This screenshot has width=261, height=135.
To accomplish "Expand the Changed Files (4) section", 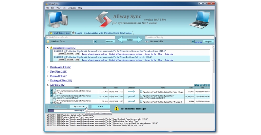I will (x=47, y=76).
